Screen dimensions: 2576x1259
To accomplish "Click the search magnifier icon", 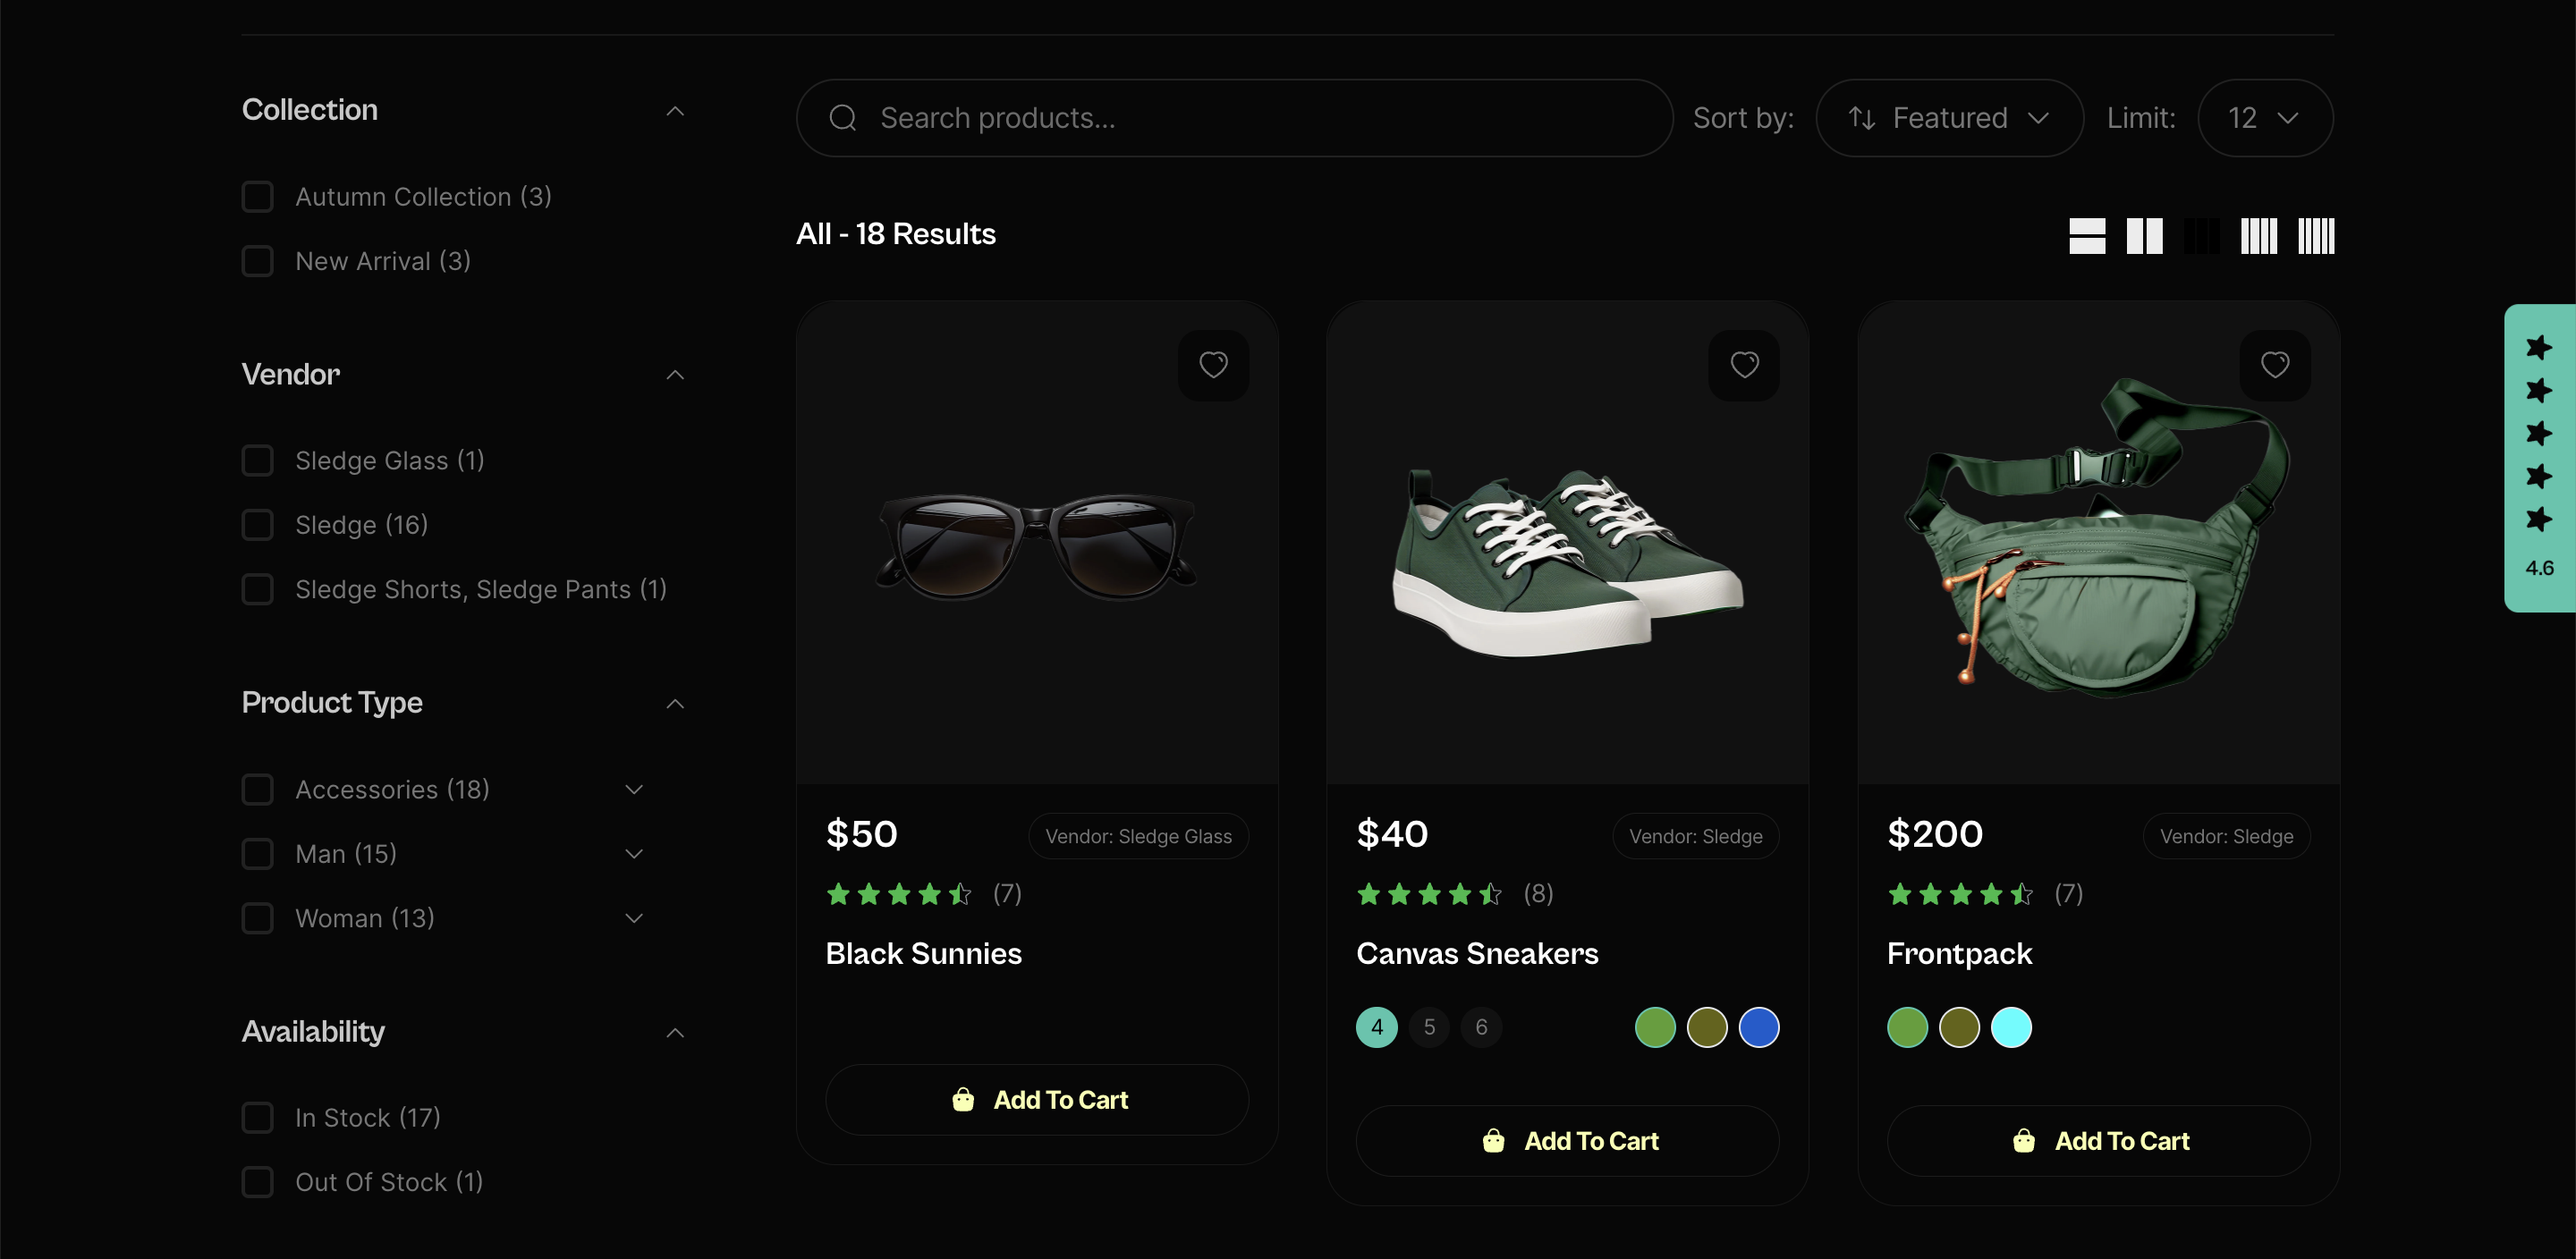I will click(x=843, y=118).
